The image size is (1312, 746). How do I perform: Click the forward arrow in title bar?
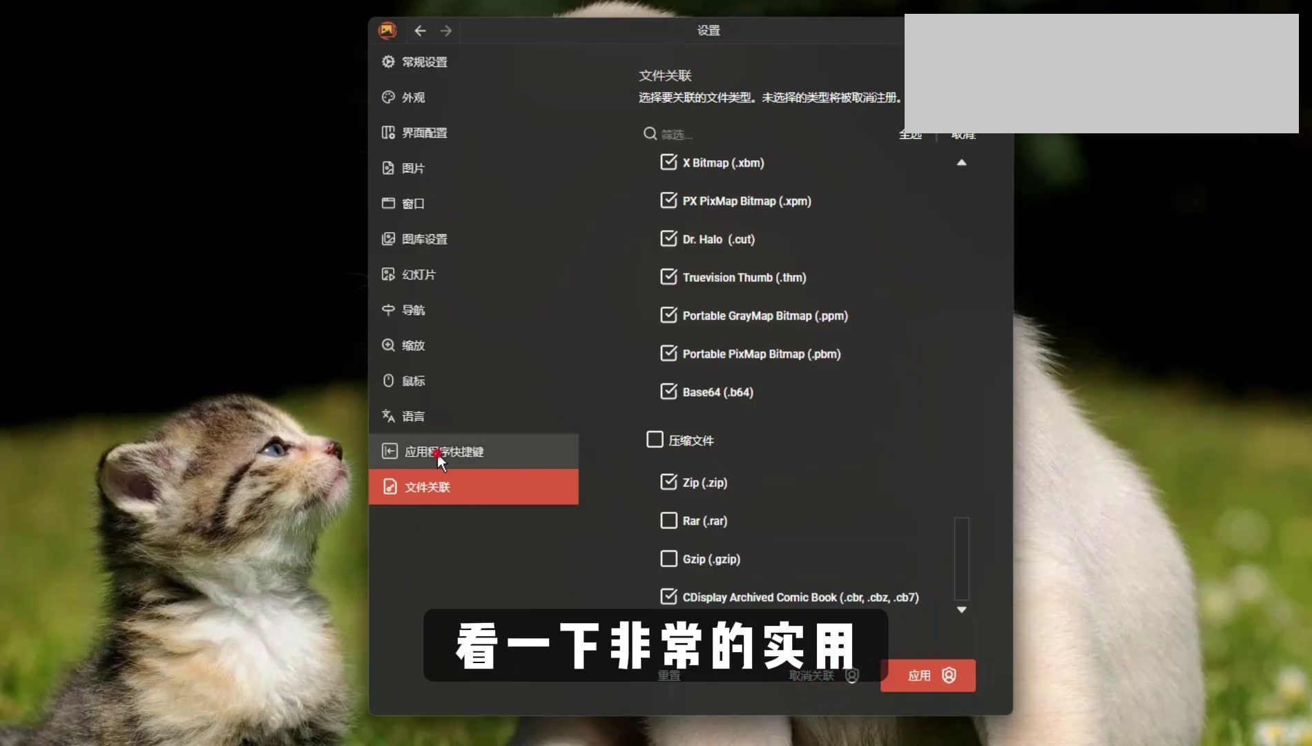pyautogui.click(x=446, y=30)
